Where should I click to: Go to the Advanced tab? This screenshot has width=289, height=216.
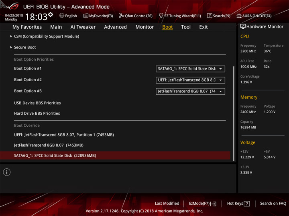pos(115,27)
